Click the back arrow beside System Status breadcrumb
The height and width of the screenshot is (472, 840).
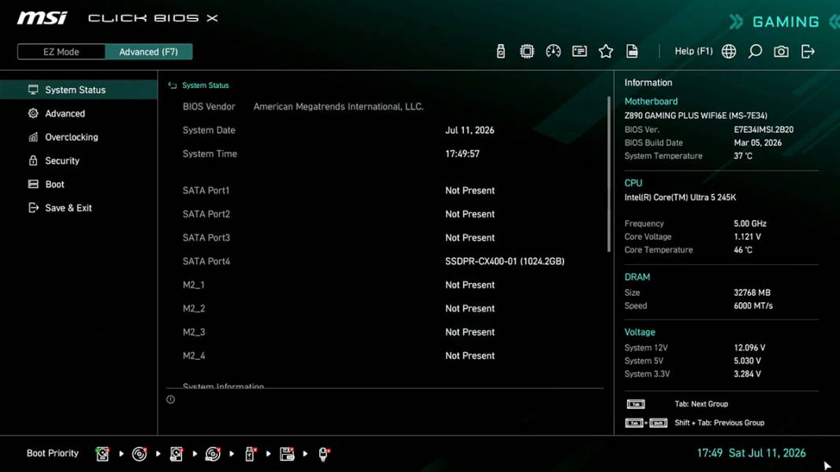click(x=172, y=85)
